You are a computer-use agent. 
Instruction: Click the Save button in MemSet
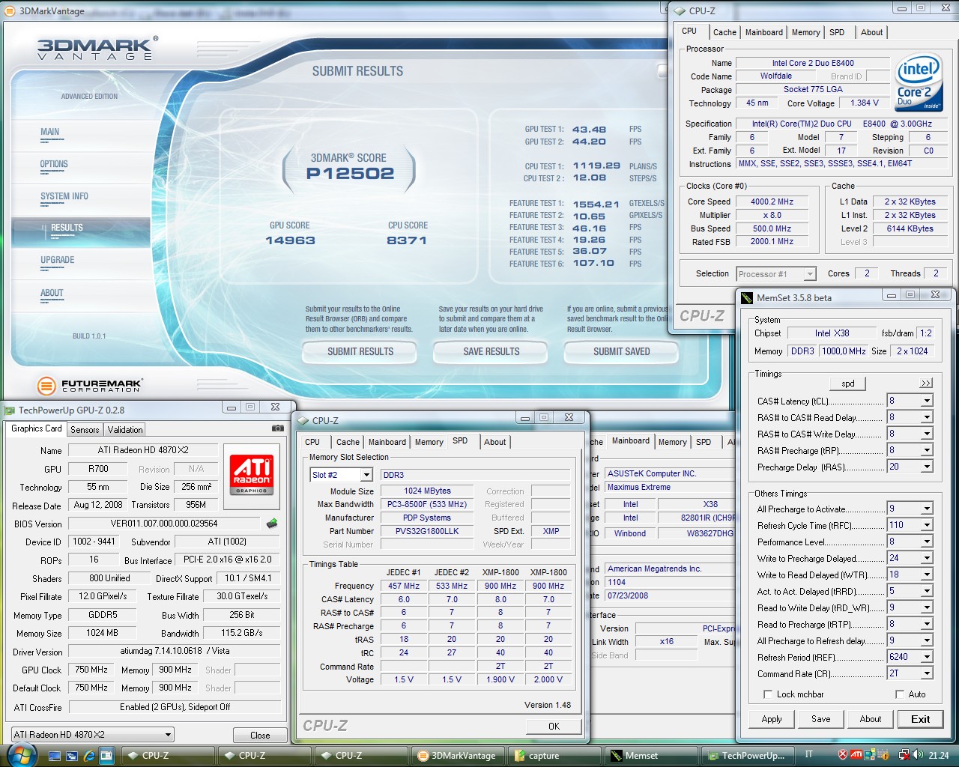click(821, 719)
